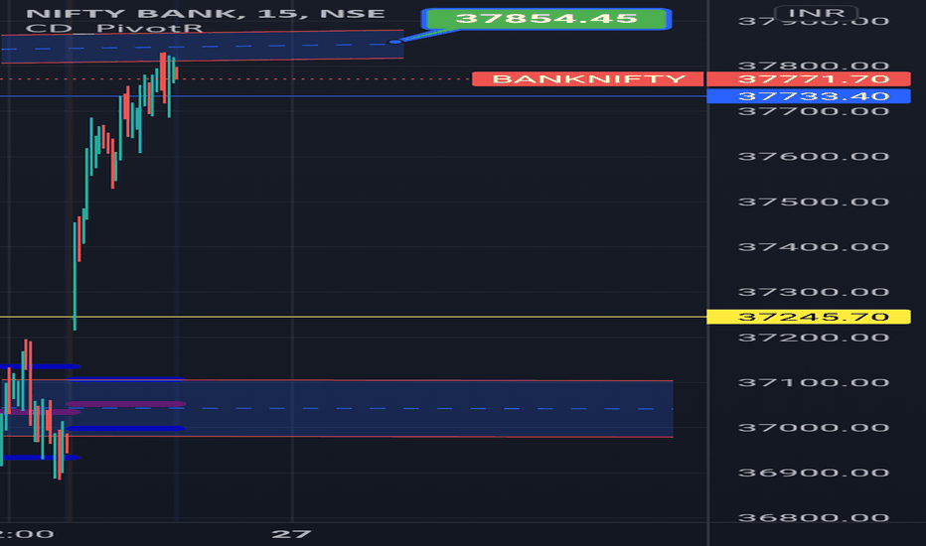The image size is (926, 546).
Task: Select the red 37771.70 price tag
Action: 809,79
